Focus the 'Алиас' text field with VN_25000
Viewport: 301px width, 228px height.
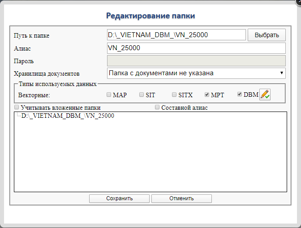click(196, 48)
